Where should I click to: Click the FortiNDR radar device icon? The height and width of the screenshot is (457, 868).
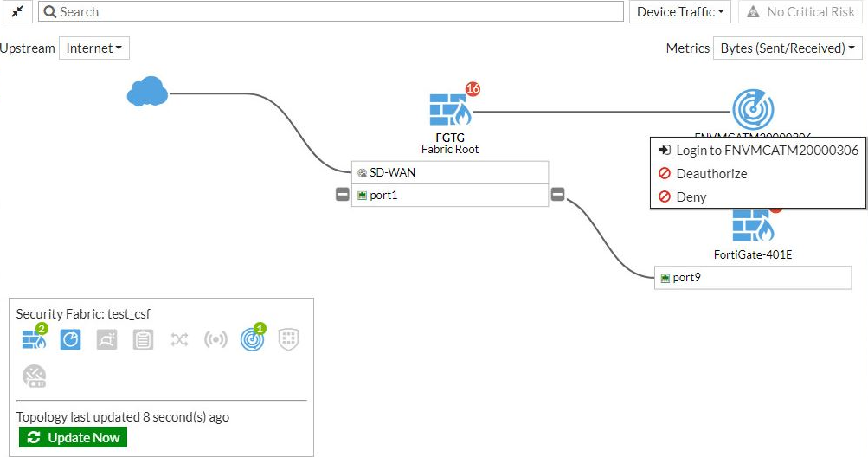click(753, 110)
